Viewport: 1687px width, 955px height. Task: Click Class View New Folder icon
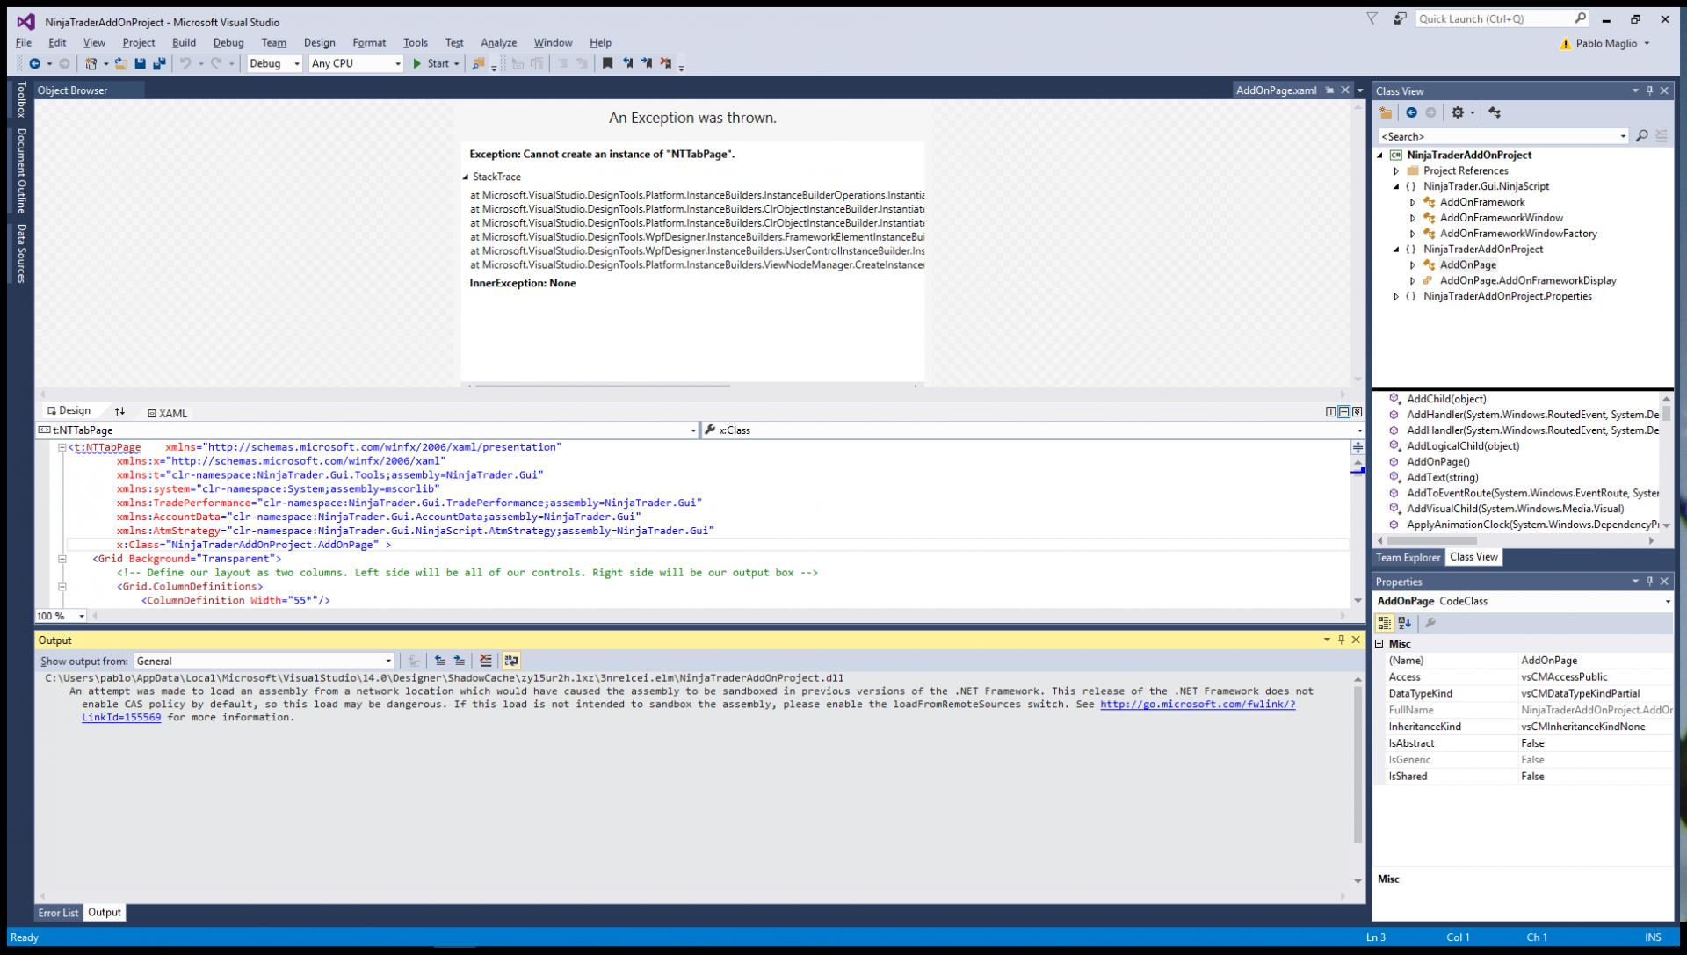pos(1387,112)
